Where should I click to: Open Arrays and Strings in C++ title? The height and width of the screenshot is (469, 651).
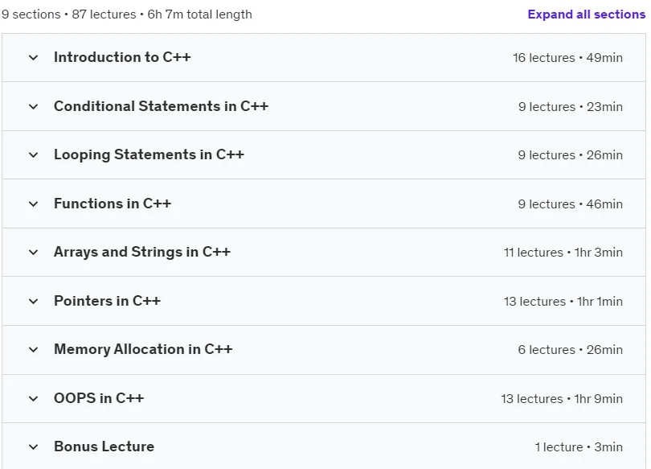(x=142, y=252)
